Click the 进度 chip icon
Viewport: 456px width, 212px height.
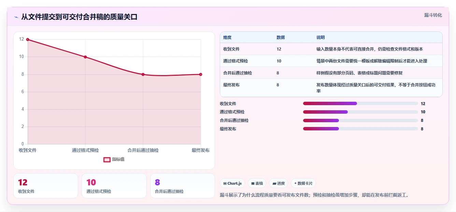pos(274,184)
